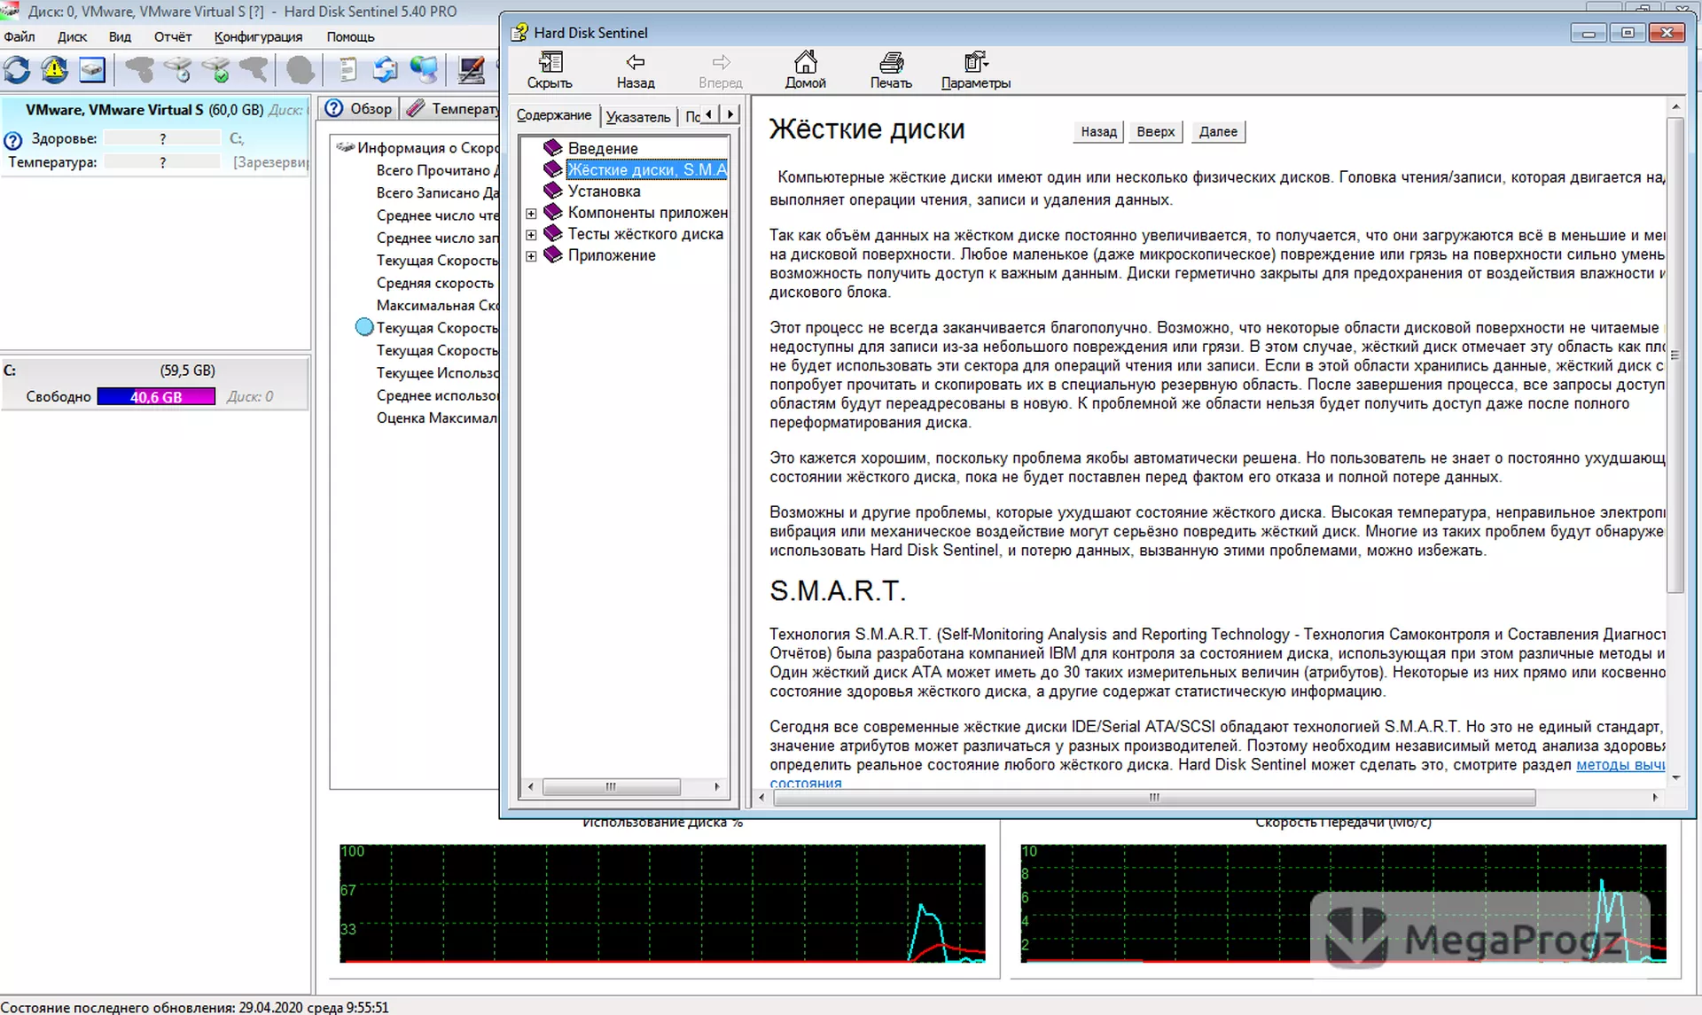1702x1015 pixels.
Task: Click the disk with clock toolbar icon
Action: [x=176, y=69]
